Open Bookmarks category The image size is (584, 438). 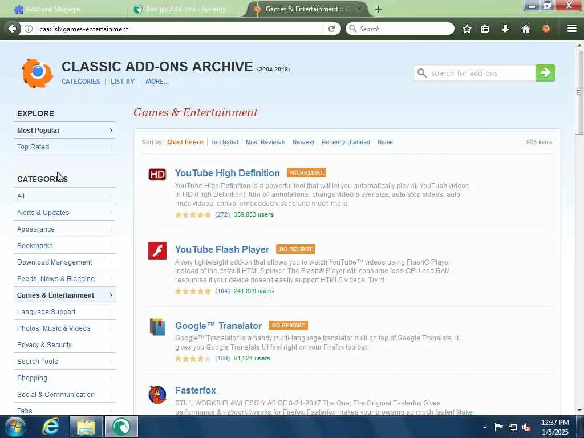[65, 245]
